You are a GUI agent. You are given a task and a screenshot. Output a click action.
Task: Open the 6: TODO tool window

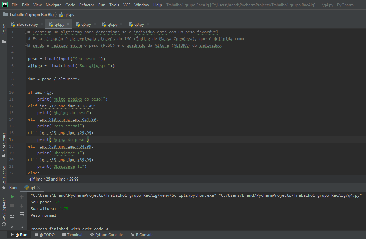click(x=45, y=235)
